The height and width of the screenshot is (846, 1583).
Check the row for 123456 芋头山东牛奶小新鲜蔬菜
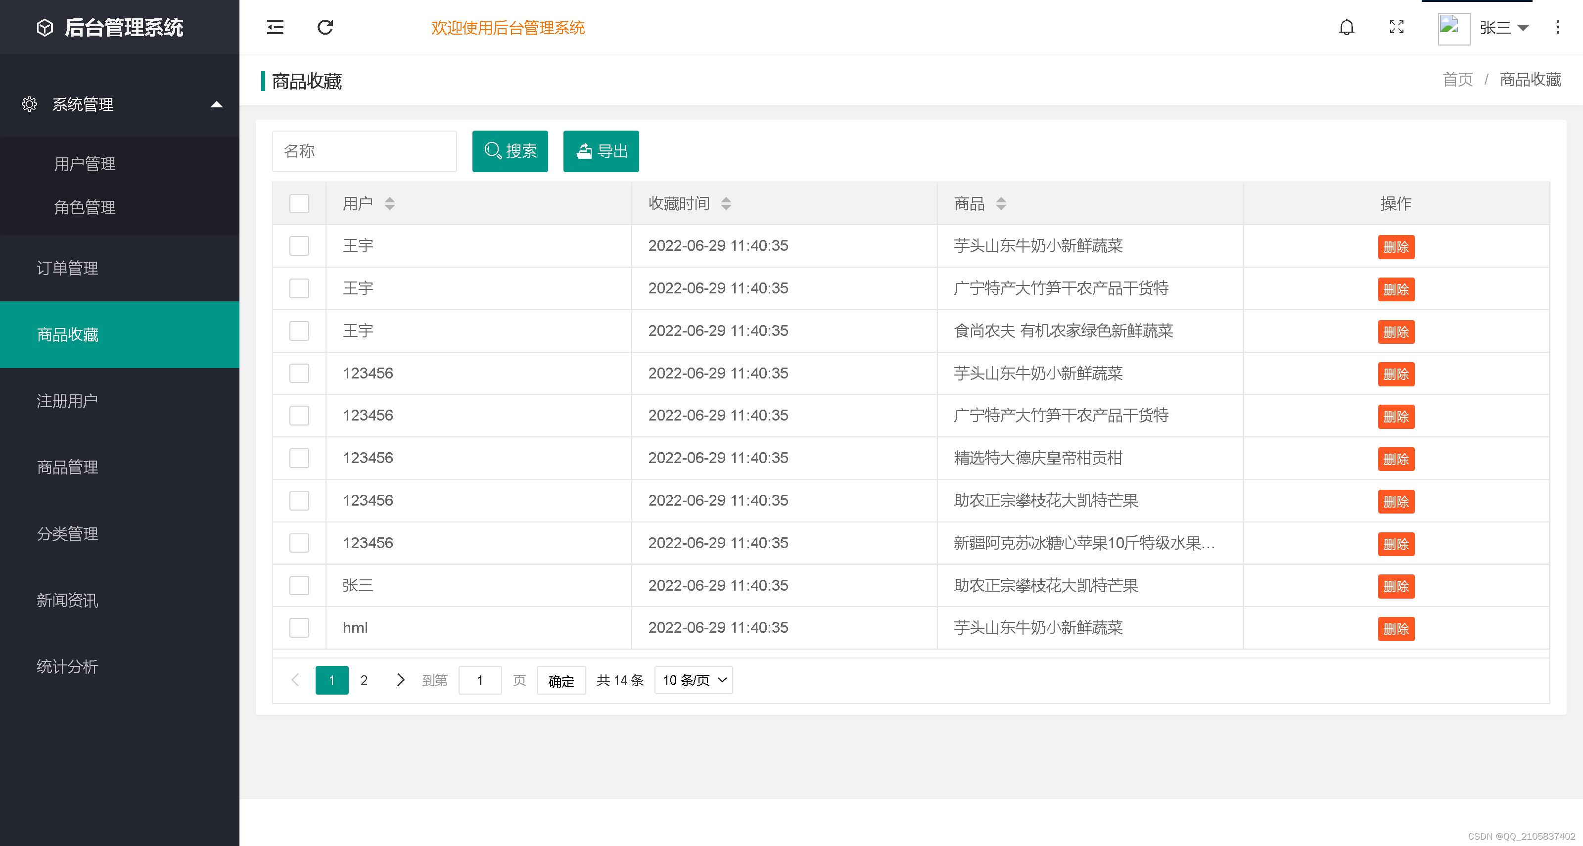(299, 373)
